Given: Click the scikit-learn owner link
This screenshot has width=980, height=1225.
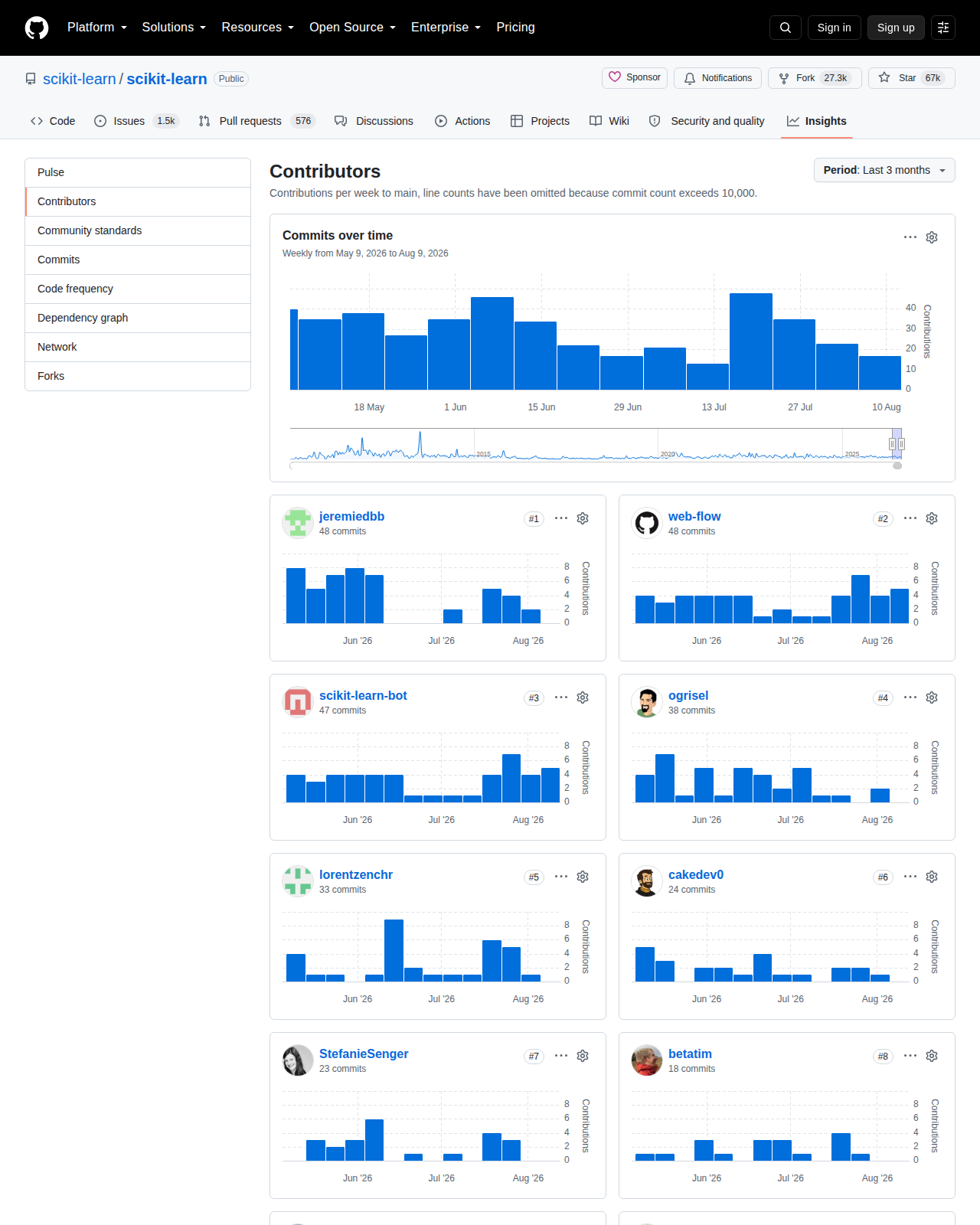Looking at the screenshot, I should pyautogui.click(x=80, y=79).
